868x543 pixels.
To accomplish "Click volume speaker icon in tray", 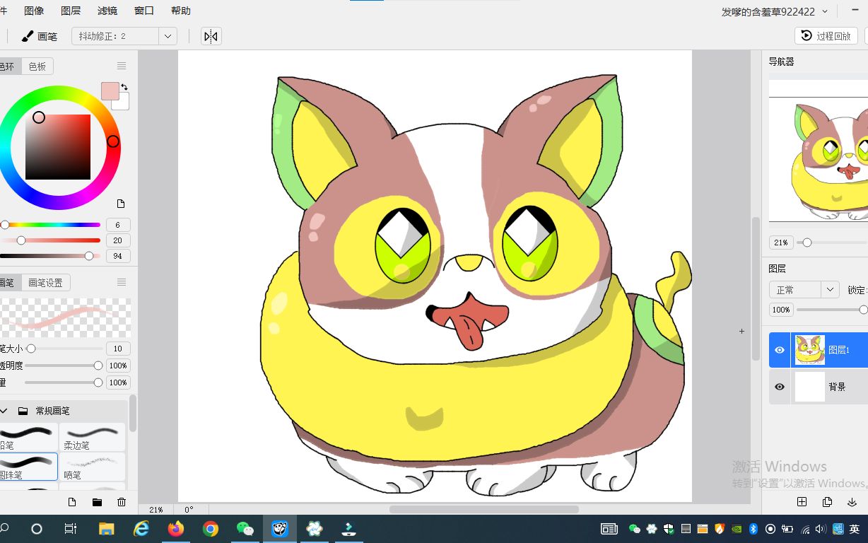I will [x=821, y=529].
